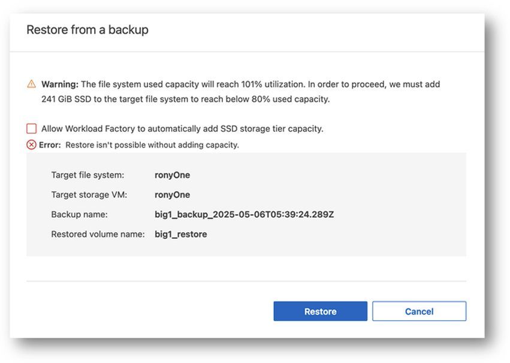The height and width of the screenshot is (363, 510).
Task: Click the "Restore from a backup" dialog title
Action: tap(87, 29)
